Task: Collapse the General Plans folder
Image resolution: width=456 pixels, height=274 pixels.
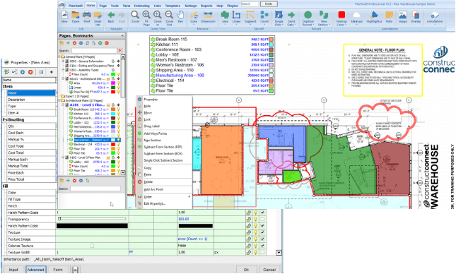Action: pyautogui.click(x=59, y=57)
